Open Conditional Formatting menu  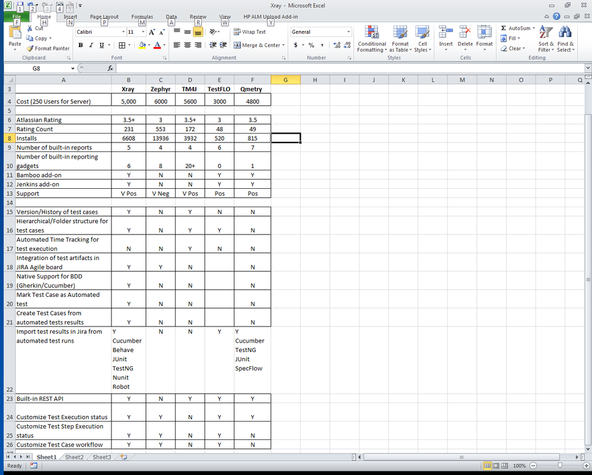[372, 39]
